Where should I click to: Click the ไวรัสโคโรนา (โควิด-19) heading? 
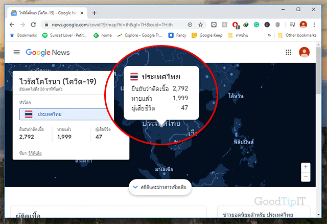58,81
